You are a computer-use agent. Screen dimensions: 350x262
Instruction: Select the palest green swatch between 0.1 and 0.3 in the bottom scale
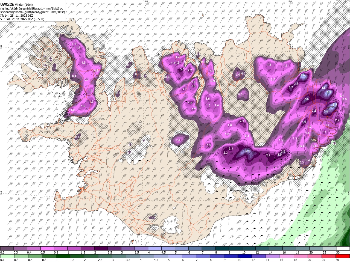tap(7, 256)
